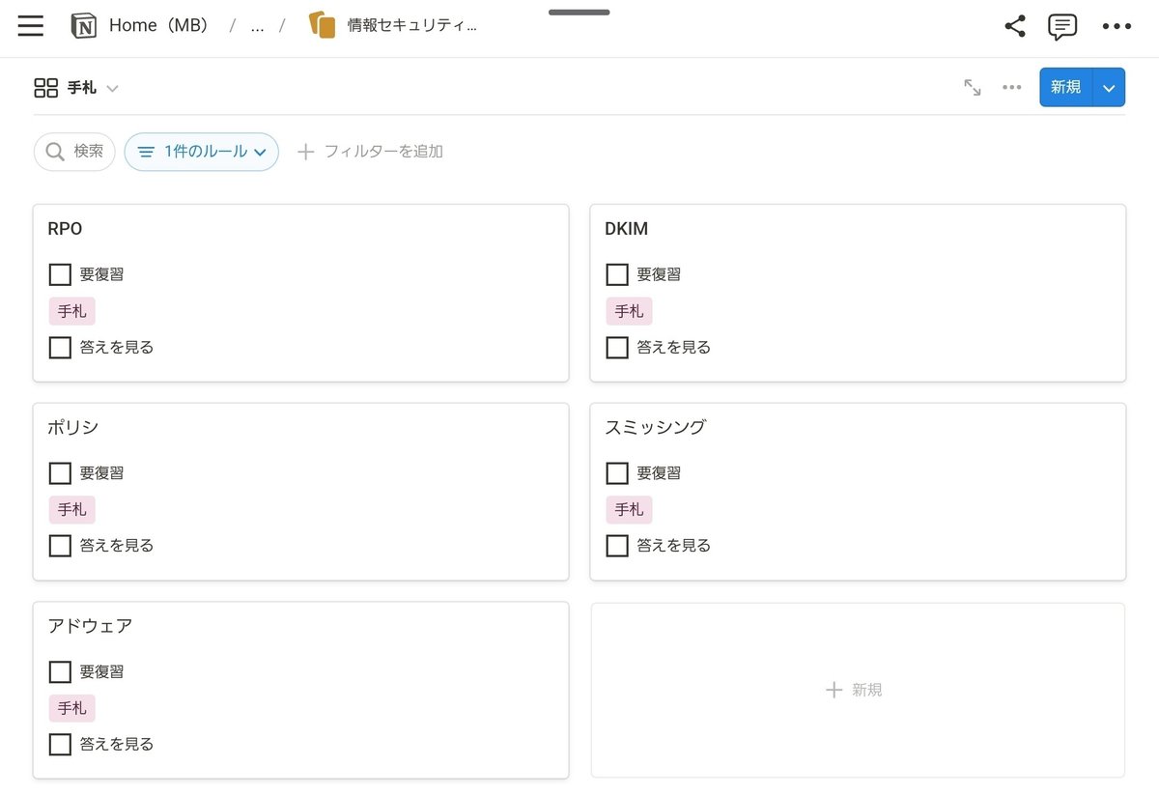Open database view options three dots
Screen dimensions: 1159x795
pyautogui.click(x=1011, y=87)
